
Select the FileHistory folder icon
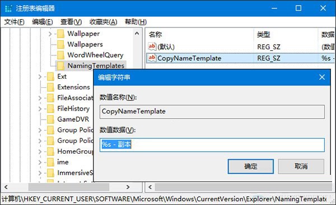(50, 108)
